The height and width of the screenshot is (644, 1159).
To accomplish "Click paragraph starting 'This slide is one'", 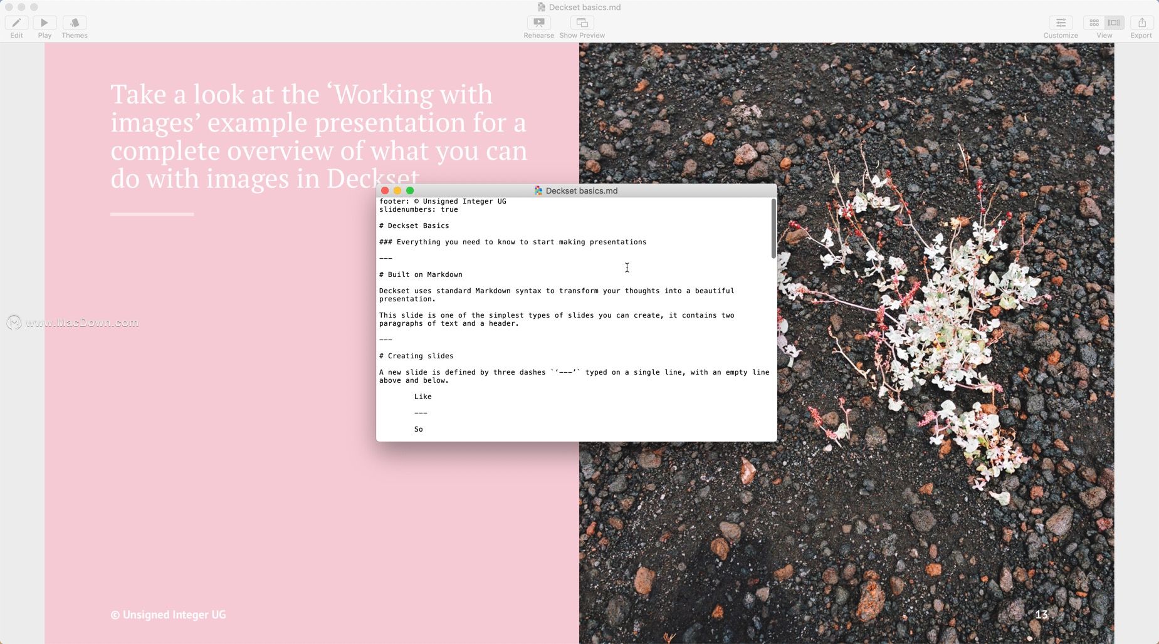I will tap(557, 319).
